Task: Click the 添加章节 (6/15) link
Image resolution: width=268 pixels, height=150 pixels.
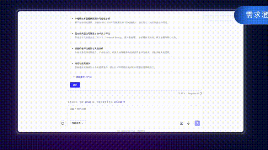Action: pos(82,77)
